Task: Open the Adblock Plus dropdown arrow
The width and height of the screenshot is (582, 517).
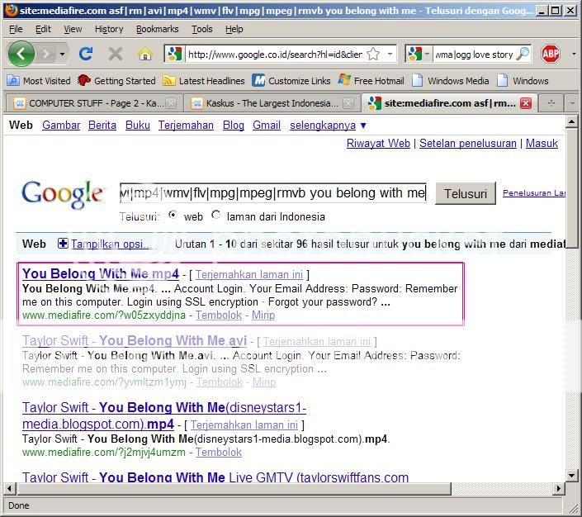Action: [x=574, y=55]
